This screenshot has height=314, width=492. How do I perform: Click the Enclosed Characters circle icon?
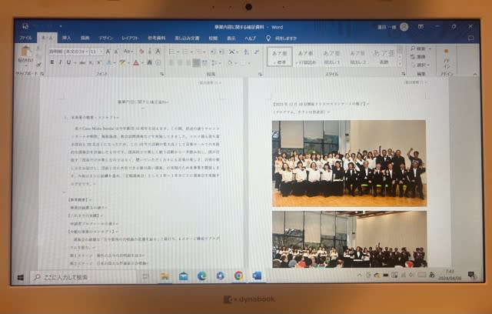point(158,62)
